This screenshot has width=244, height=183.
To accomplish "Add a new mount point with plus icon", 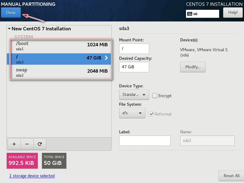I will coord(14,144).
